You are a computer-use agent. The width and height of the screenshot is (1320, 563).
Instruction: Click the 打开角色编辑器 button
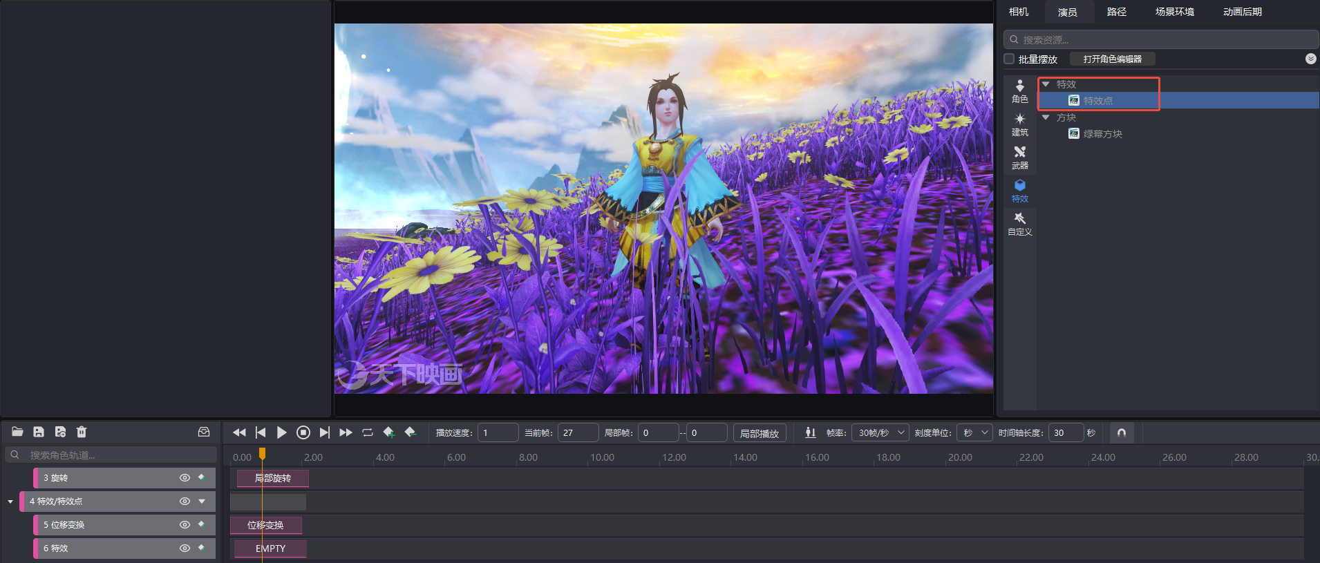1113,59
